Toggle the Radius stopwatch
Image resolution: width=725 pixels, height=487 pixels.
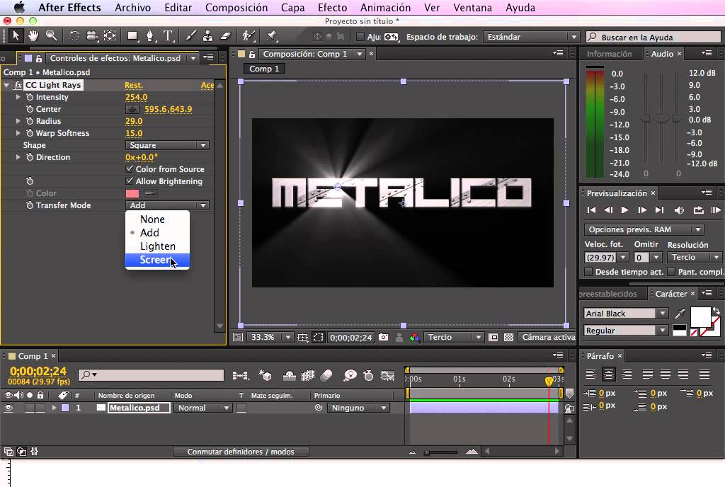(30, 121)
